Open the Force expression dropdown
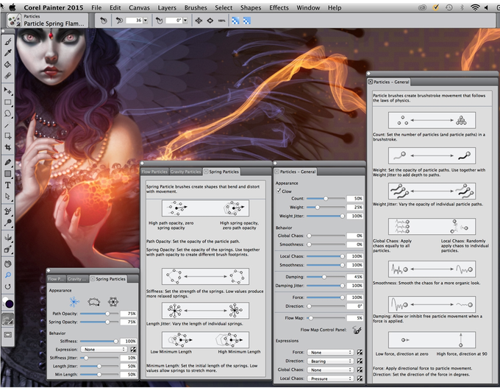The width and height of the screenshot is (500, 391). coord(330,352)
